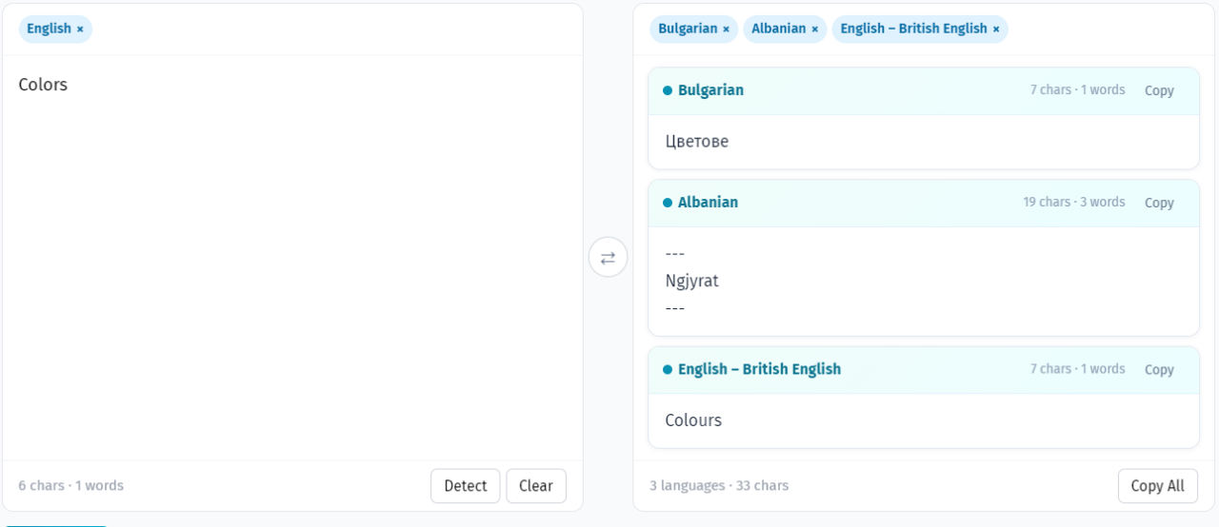The height and width of the screenshot is (527, 1219).
Task: Remove the English – British English tag
Action: click(996, 29)
